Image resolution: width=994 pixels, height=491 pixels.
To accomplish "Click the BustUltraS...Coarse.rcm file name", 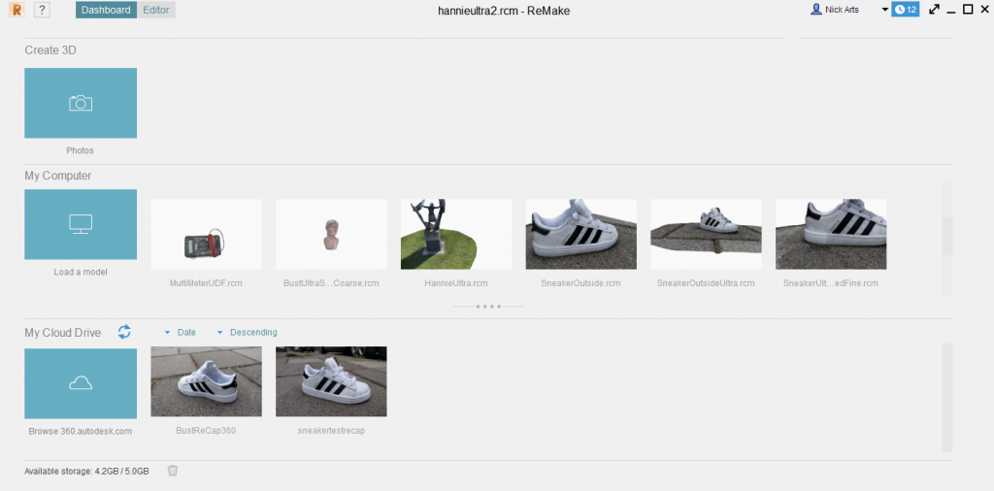I will coord(331,283).
